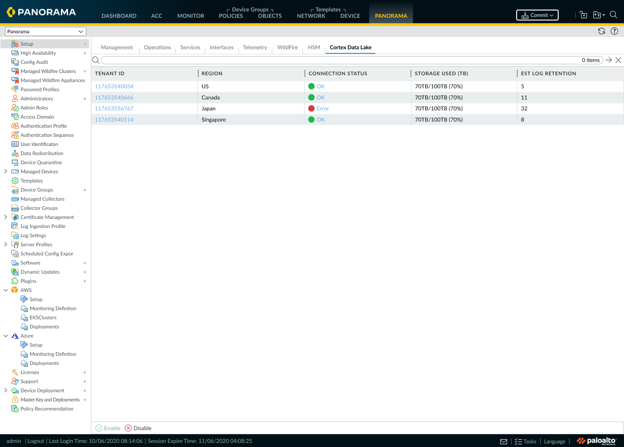Click the lock config icon next to Commit
624x447 pixels.
point(583,15)
